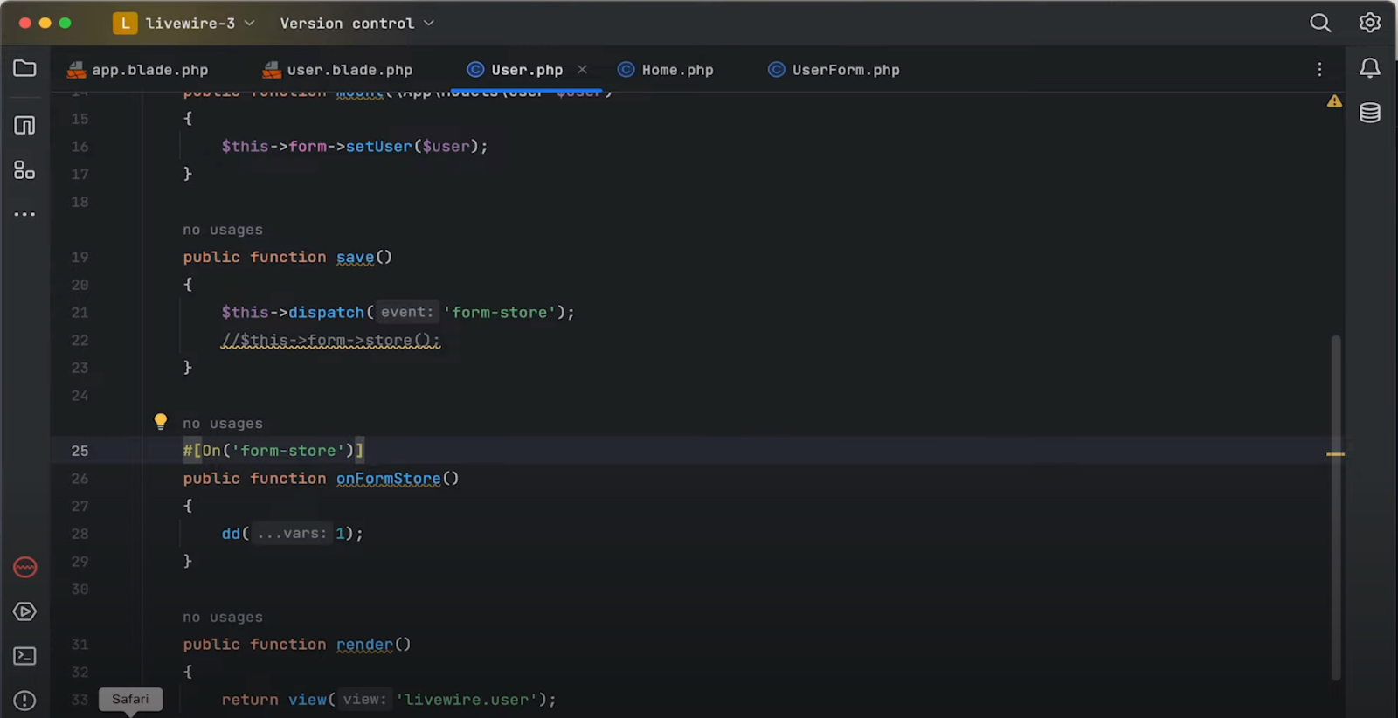
Task: Click the onFormStore function name
Action: tap(389, 479)
